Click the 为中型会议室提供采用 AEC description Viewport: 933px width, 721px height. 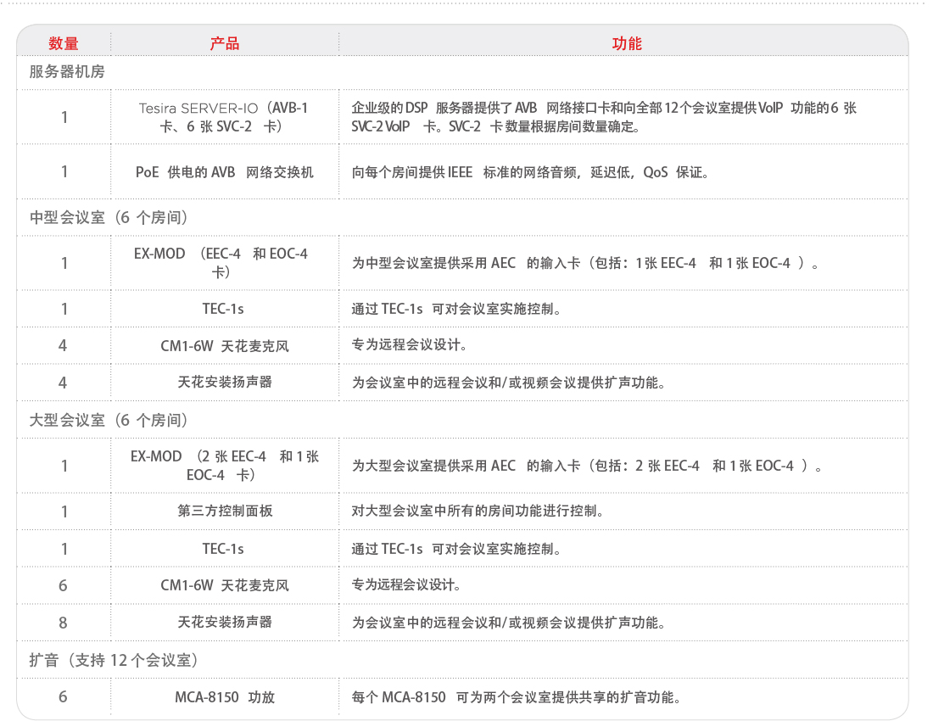click(585, 263)
